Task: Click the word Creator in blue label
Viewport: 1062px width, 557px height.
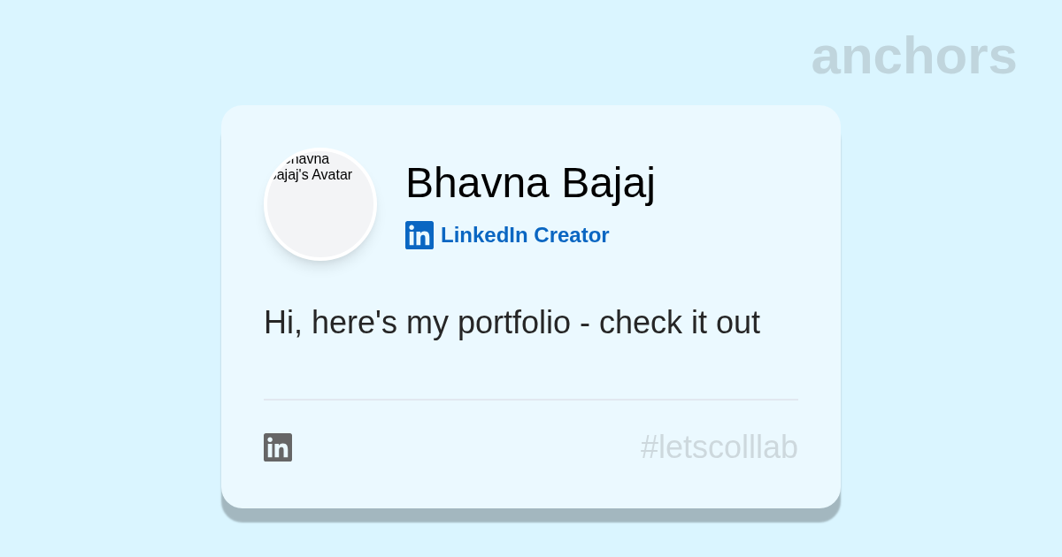Action: coord(571,235)
